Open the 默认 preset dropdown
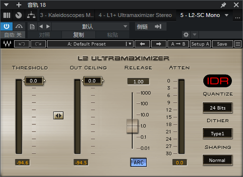This screenshot has width=243, height=177. pos(91,27)
